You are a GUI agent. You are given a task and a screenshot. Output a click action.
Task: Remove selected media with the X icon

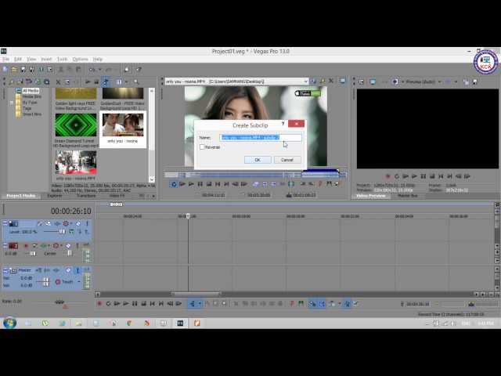[x=58, y=81]
